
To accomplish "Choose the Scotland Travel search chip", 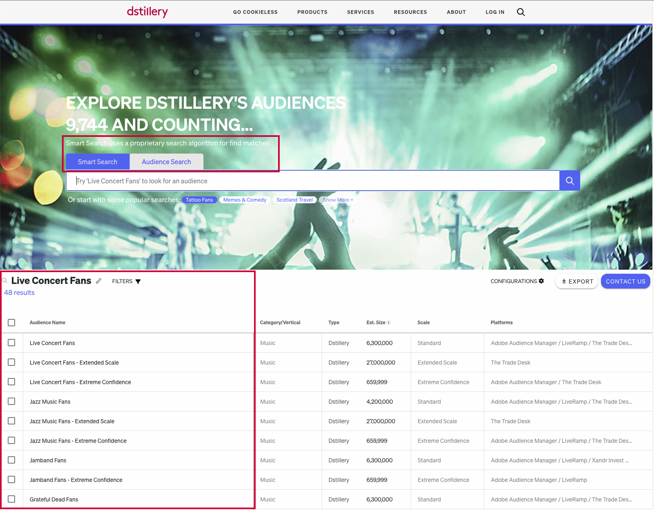I will tap(294, 200).
